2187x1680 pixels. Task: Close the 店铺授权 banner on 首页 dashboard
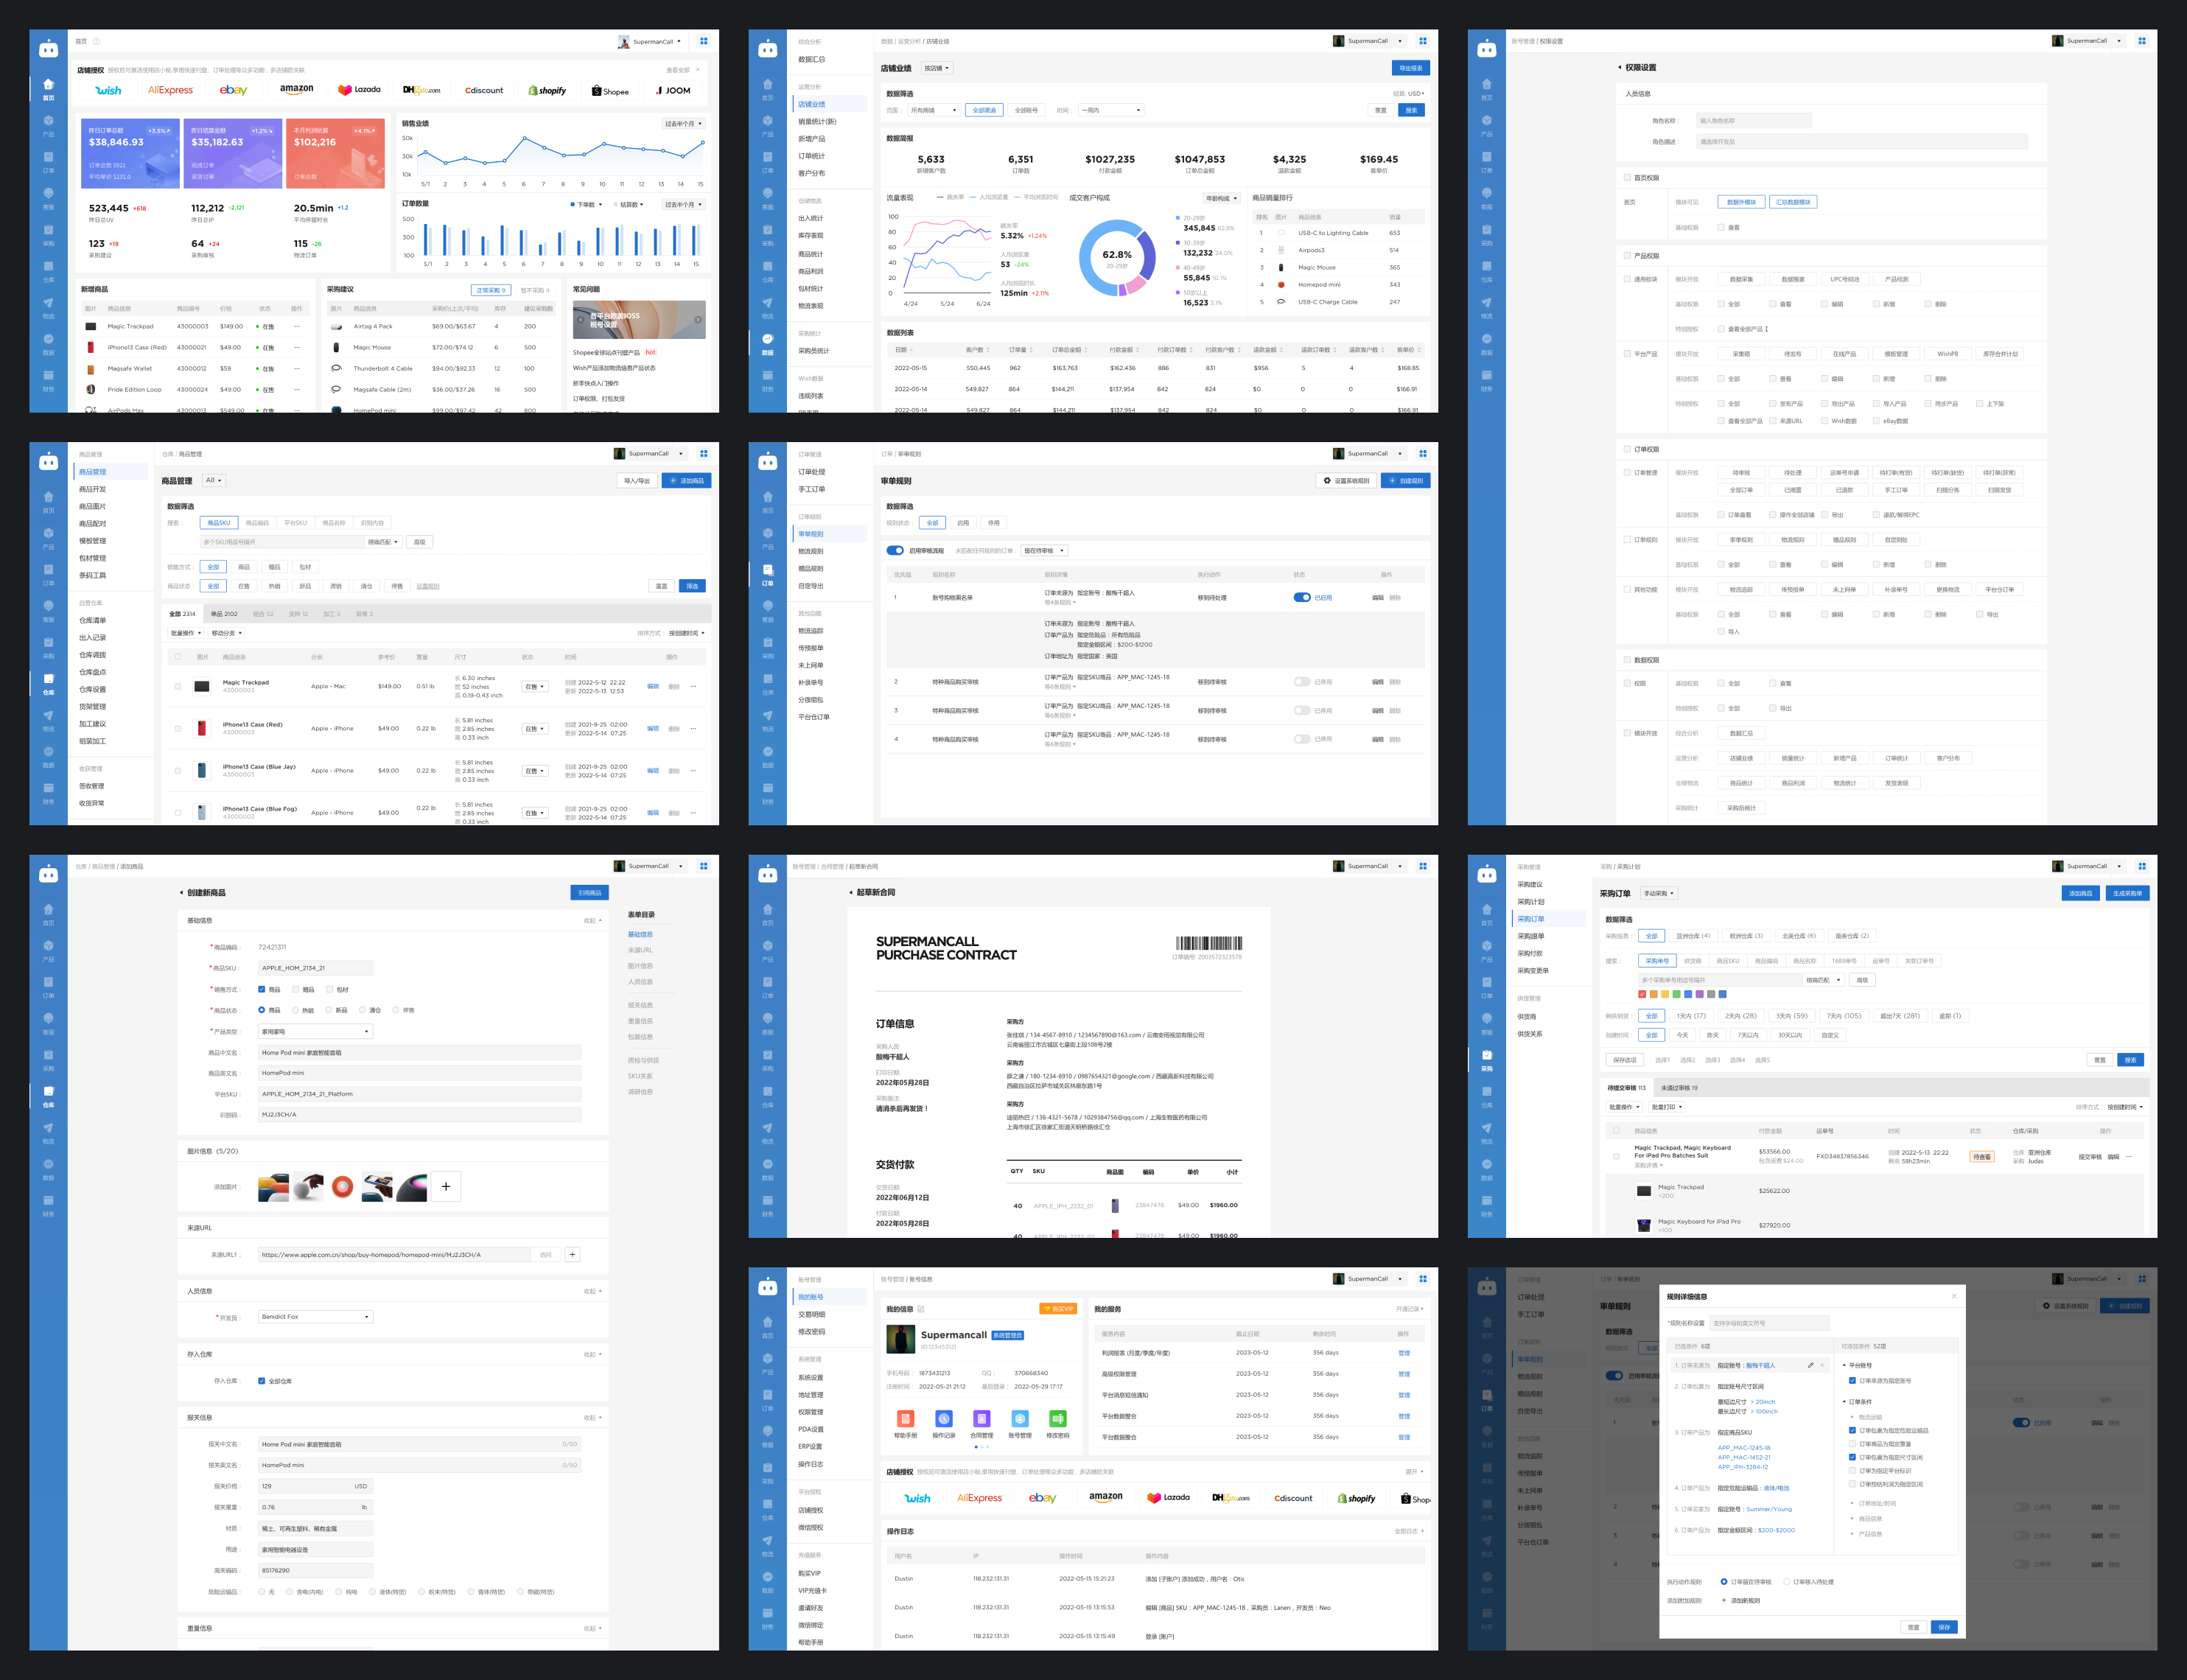click(698, 70)
